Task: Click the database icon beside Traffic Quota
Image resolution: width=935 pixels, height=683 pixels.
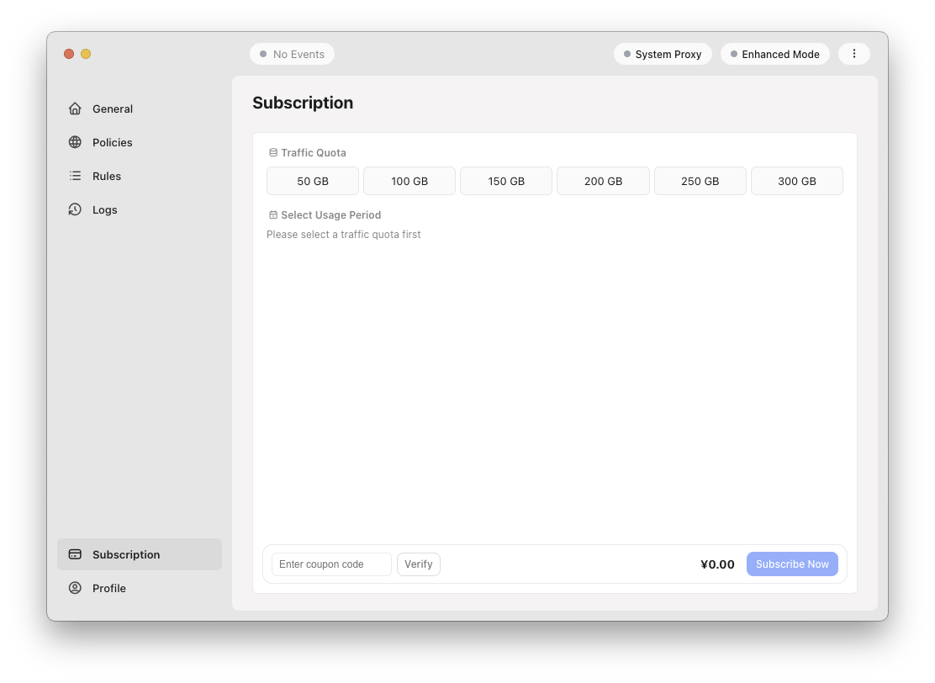Action: (272, 152)
